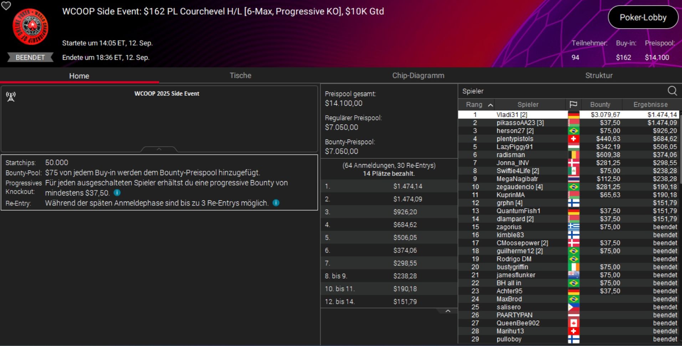Viewport: 682px width, 346px height.
Task: Switch to the Tische tab
Action: coord(240,75)
